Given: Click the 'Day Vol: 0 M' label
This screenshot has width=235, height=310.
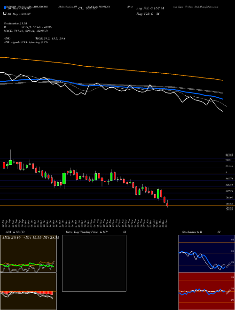Looking at the screenshot, I should click(148, 14).
